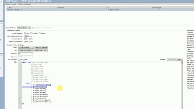Viewport: 194px width, 109px height.
Task: Click the Raw Data variable in list
Action: (x=190, y=38)
